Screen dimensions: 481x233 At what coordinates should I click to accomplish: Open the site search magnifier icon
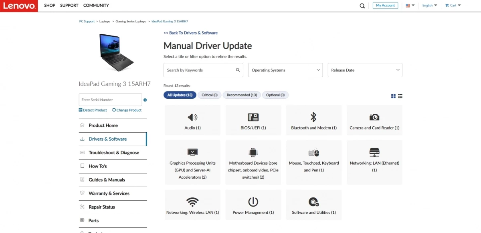(x=362, y=6)
